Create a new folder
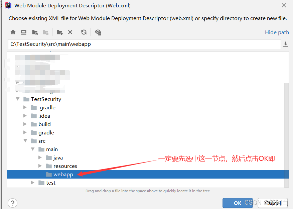This screenshot has width=293, height=209. [59, 32]
